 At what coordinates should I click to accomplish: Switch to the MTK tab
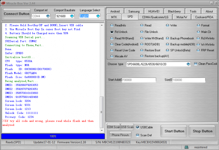(114, 17)
